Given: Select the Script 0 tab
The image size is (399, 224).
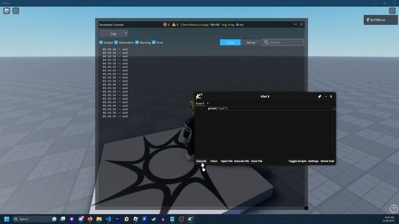Looking at the screenshot, I should (x=199, y=103).
